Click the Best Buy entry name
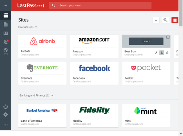183x136 pixels. pos(130,51)
